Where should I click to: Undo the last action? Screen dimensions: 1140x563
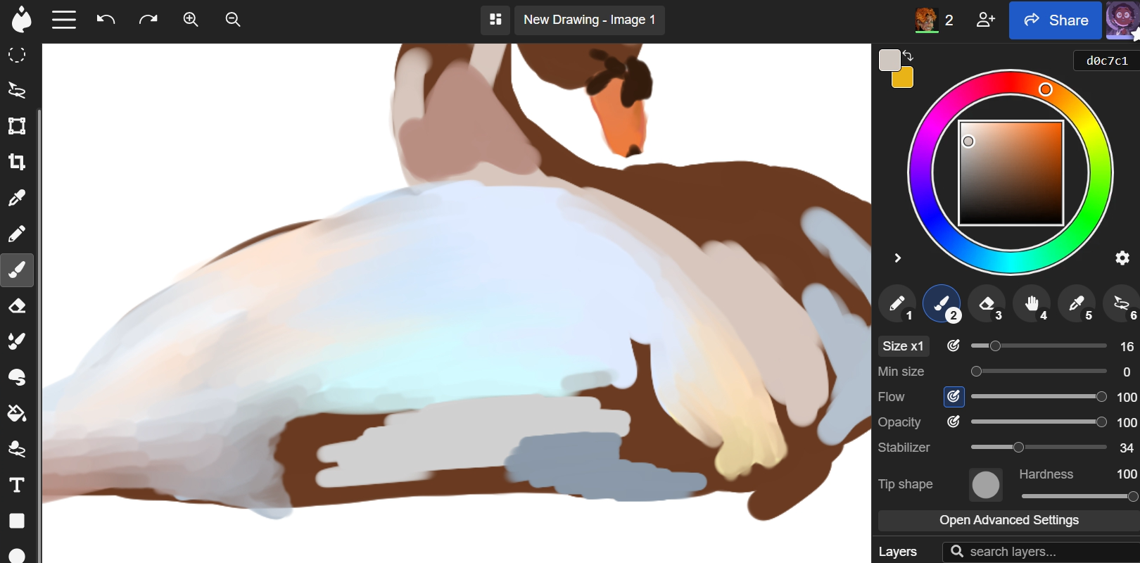[106, 20]
